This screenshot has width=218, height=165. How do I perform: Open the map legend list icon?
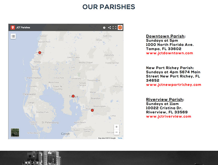(13, 36)
